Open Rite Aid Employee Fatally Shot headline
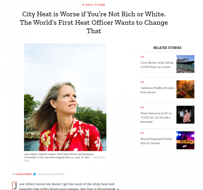 (156, 141)
